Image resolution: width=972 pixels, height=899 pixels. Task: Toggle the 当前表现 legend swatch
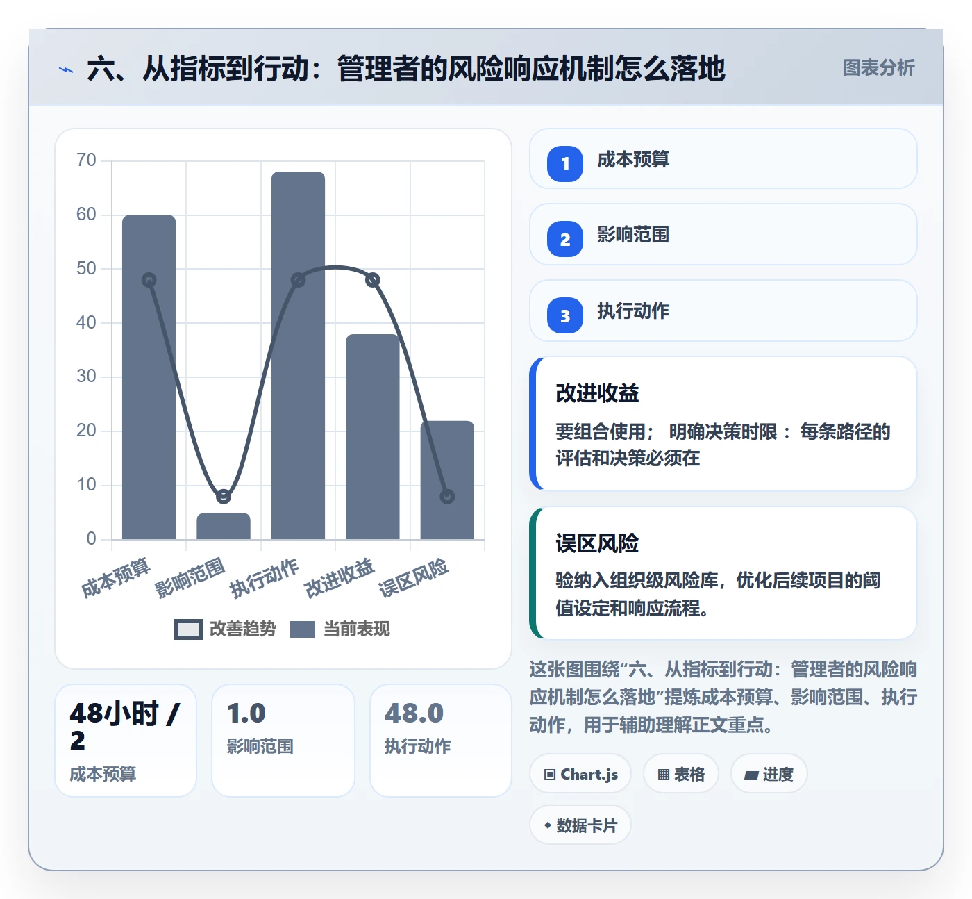(303, 629)
